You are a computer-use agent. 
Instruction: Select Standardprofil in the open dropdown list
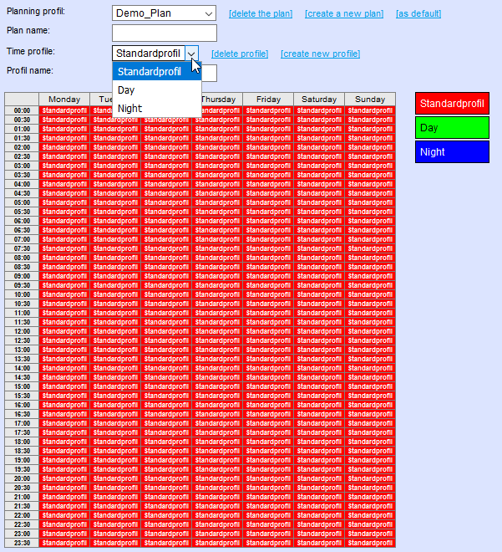pyautogui.click(x=157, y=72)
